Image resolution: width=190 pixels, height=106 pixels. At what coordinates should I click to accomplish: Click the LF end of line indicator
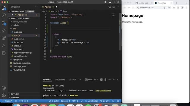(82, 101)
